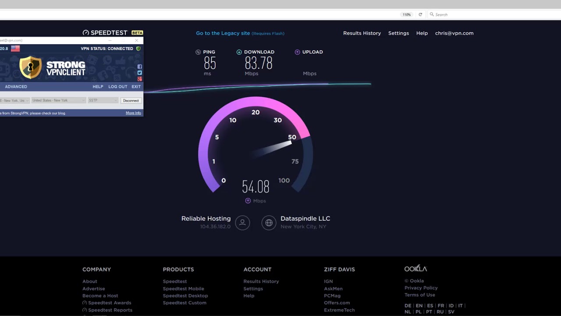
Task: Open the United States - New York location dropdown
Action: [58, 101]
